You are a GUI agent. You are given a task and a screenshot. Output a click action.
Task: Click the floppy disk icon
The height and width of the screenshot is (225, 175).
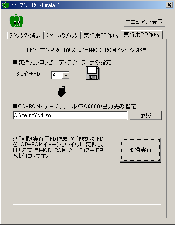(93, 73)
